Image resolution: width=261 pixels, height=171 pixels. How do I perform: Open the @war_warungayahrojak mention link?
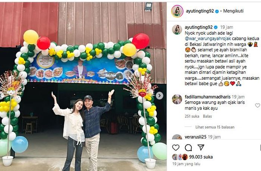(208, 39)
